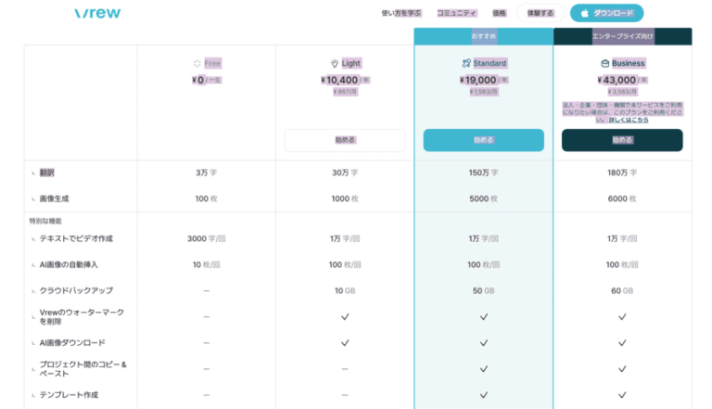Click the クラウドバックアップ feature row label
The image size is (712, 409).
[x=76, y=290]
